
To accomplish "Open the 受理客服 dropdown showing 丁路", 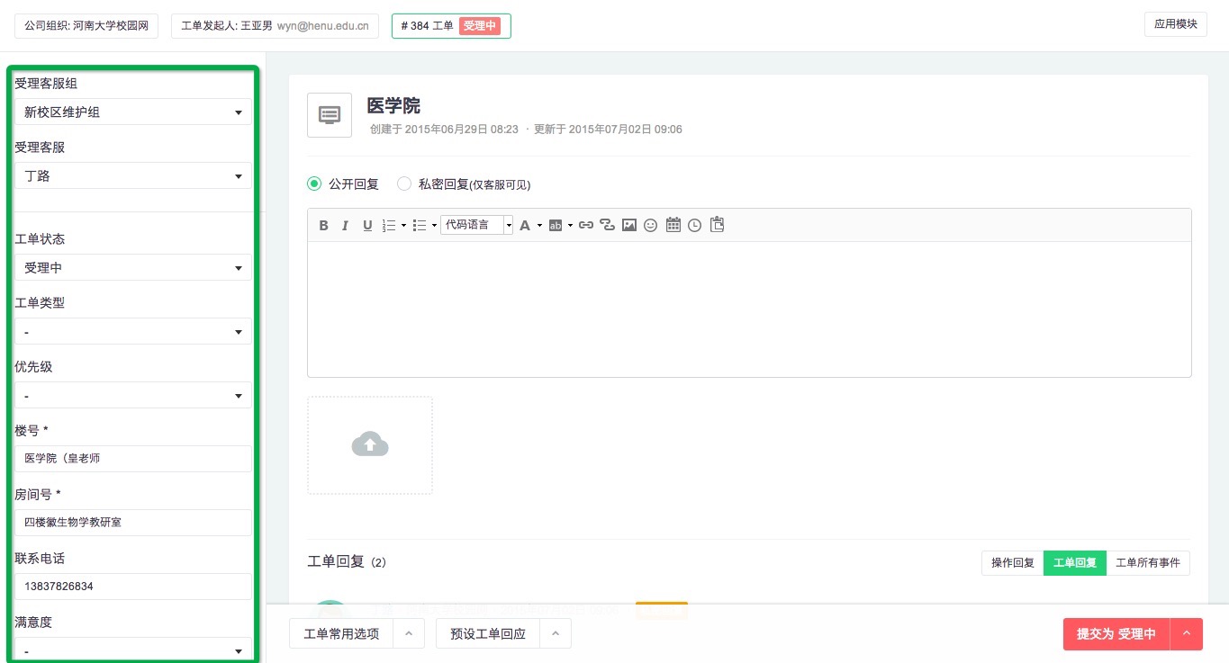I will 133,176.
